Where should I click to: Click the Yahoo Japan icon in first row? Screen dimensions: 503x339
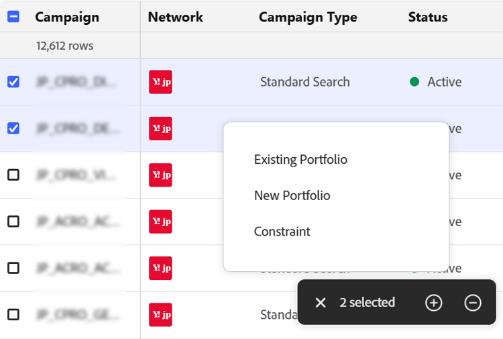pos(160,82)
